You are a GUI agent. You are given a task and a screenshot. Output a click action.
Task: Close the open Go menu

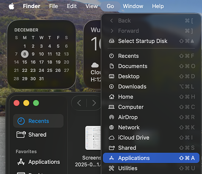click(x=110, y=6)
